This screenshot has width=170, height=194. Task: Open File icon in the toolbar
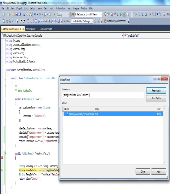point(13,15)
